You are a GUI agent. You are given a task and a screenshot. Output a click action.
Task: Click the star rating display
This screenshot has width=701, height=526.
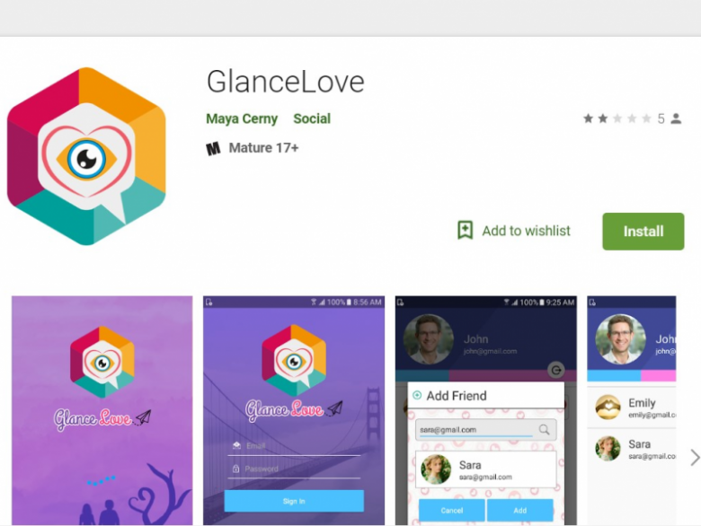point(617,118)
